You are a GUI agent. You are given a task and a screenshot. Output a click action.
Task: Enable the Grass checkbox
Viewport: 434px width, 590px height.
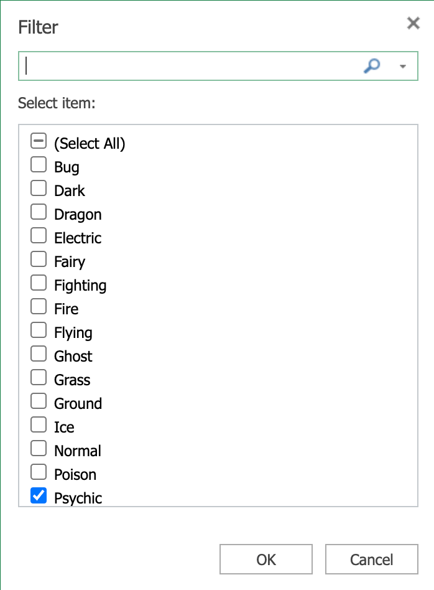point(39,377)
